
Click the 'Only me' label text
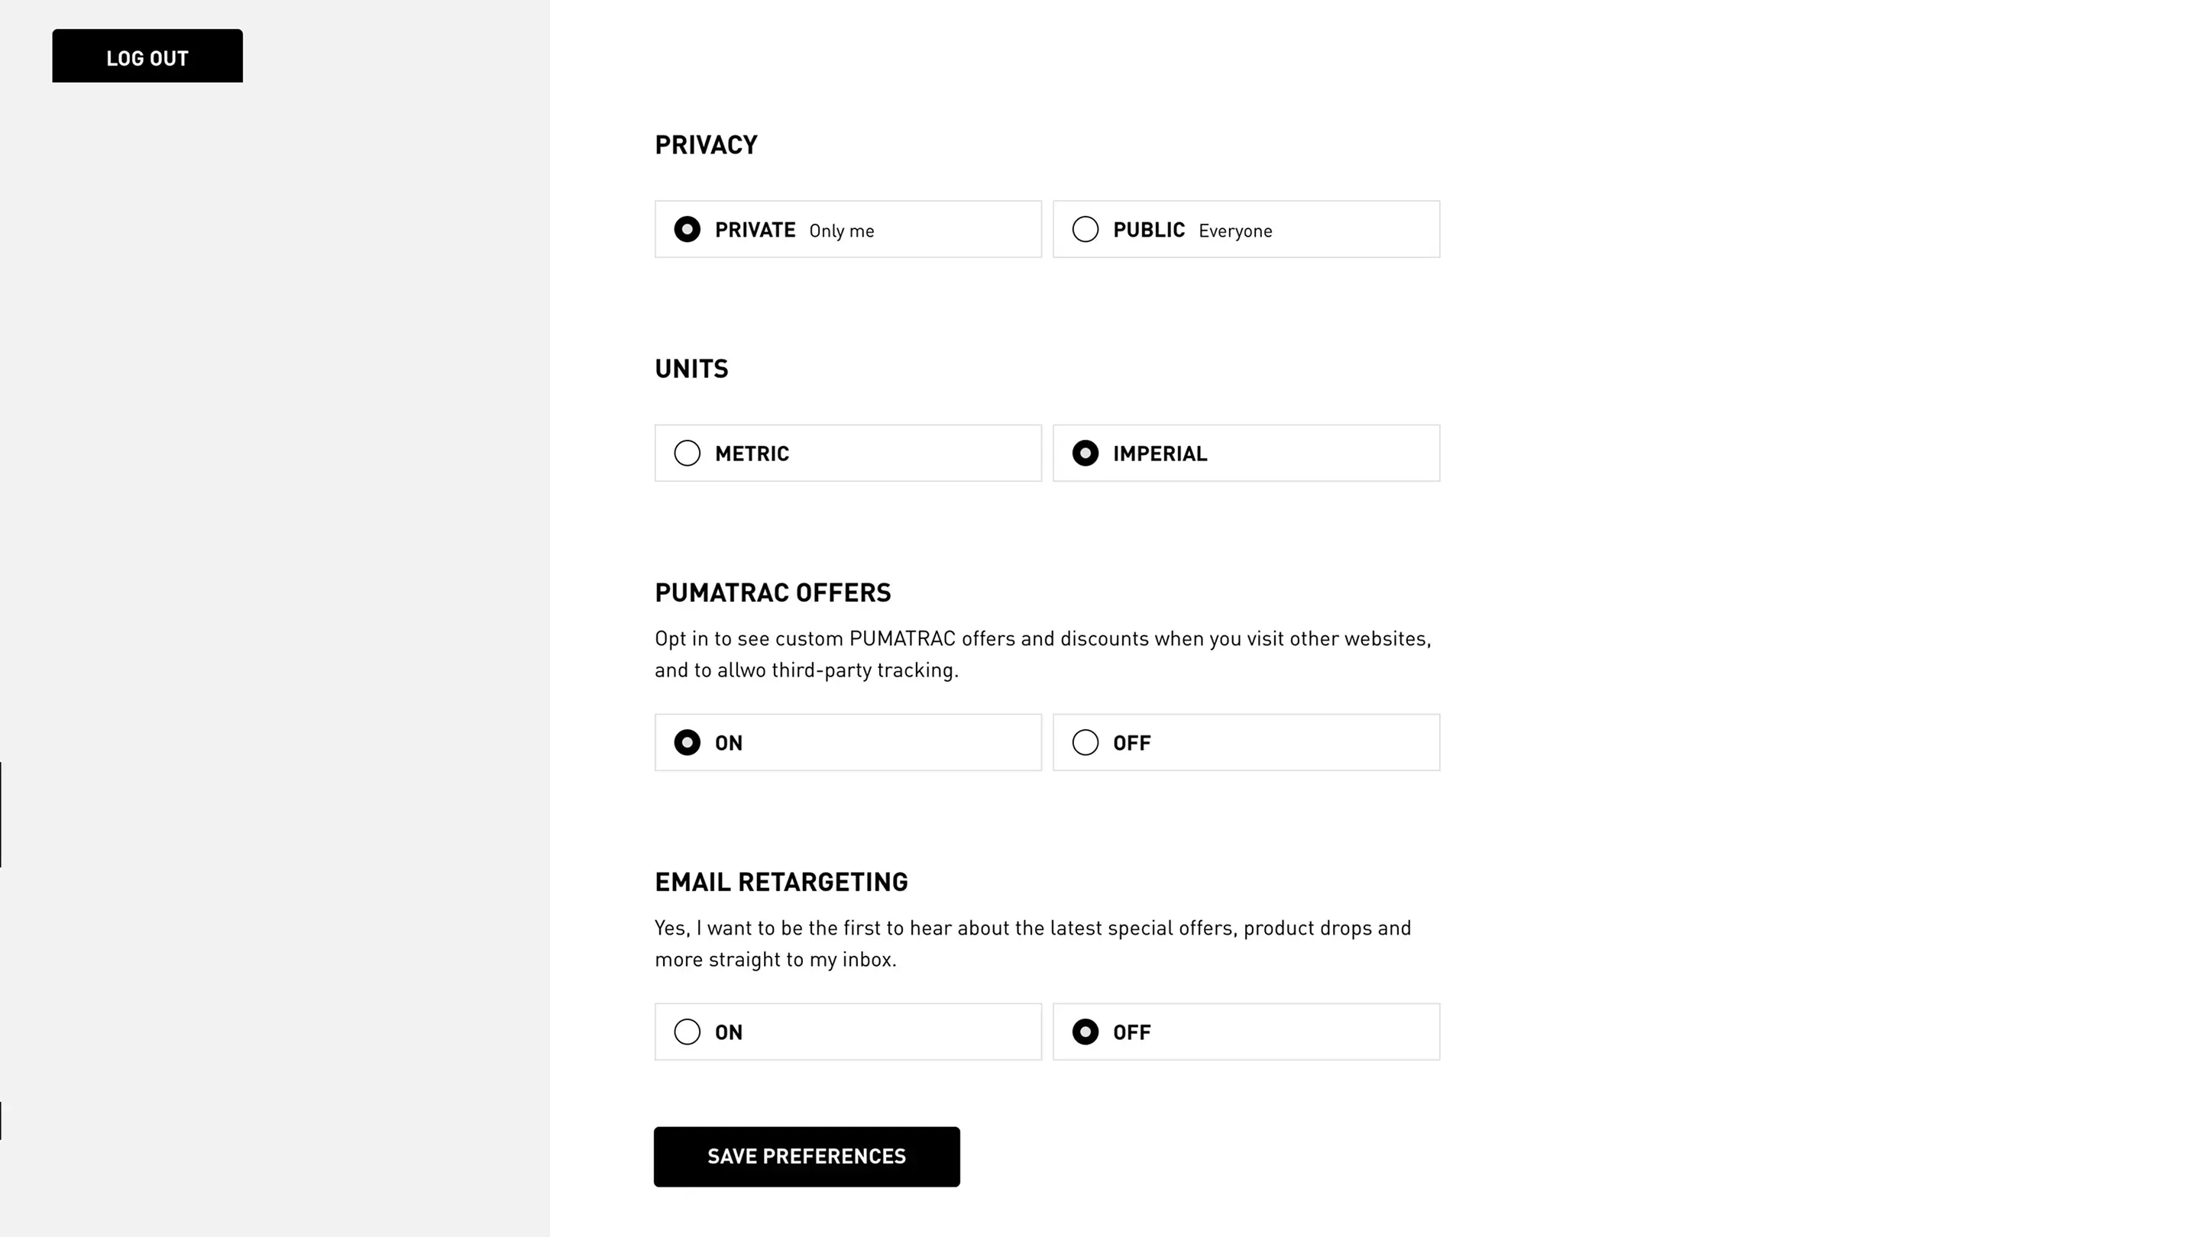coord(841,231)
